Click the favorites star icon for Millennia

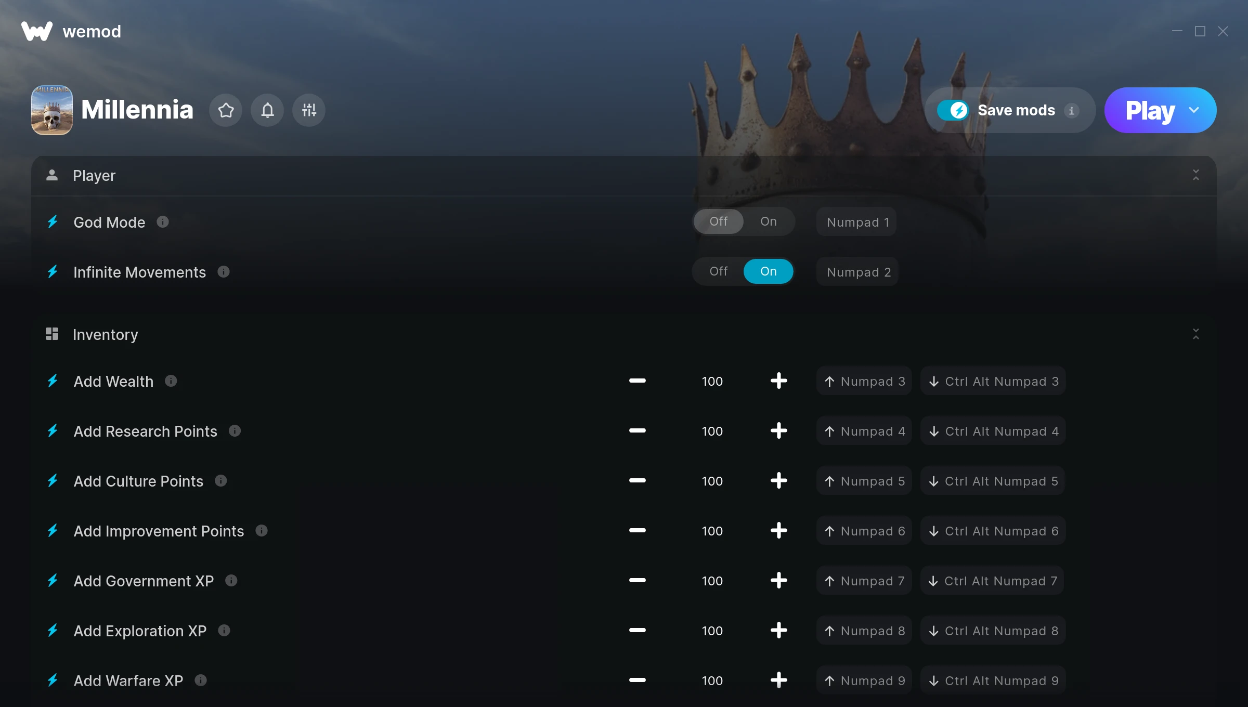click(226, 110)
